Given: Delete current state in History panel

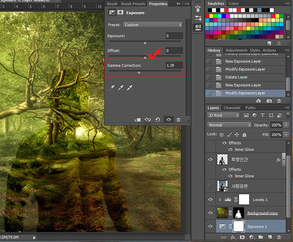Looking at the screenshot, I should click(x=279, y=101).
